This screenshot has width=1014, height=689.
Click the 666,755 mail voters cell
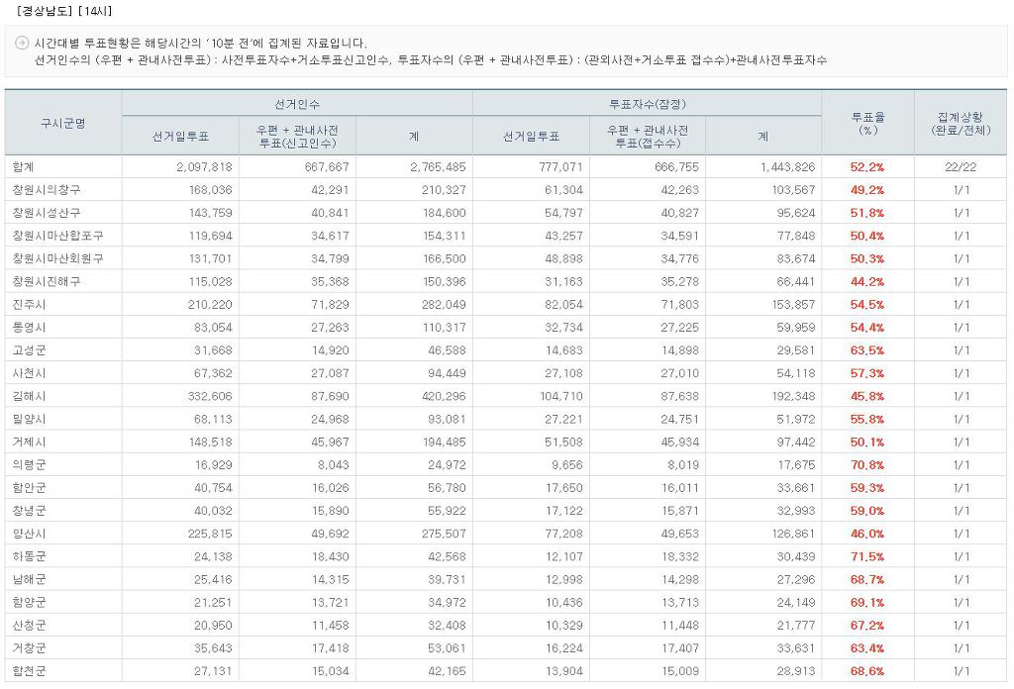[x=677, y=166]
